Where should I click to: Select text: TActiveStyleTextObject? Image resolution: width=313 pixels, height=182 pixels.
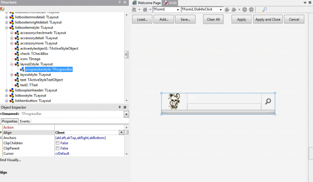42,80
